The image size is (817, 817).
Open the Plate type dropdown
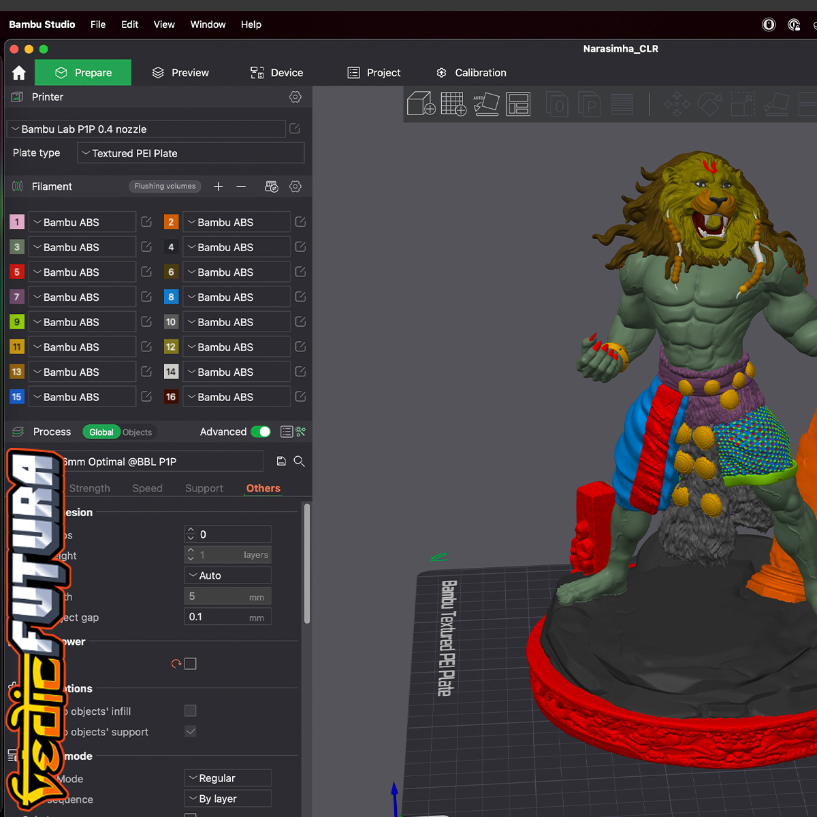[190, 153]
